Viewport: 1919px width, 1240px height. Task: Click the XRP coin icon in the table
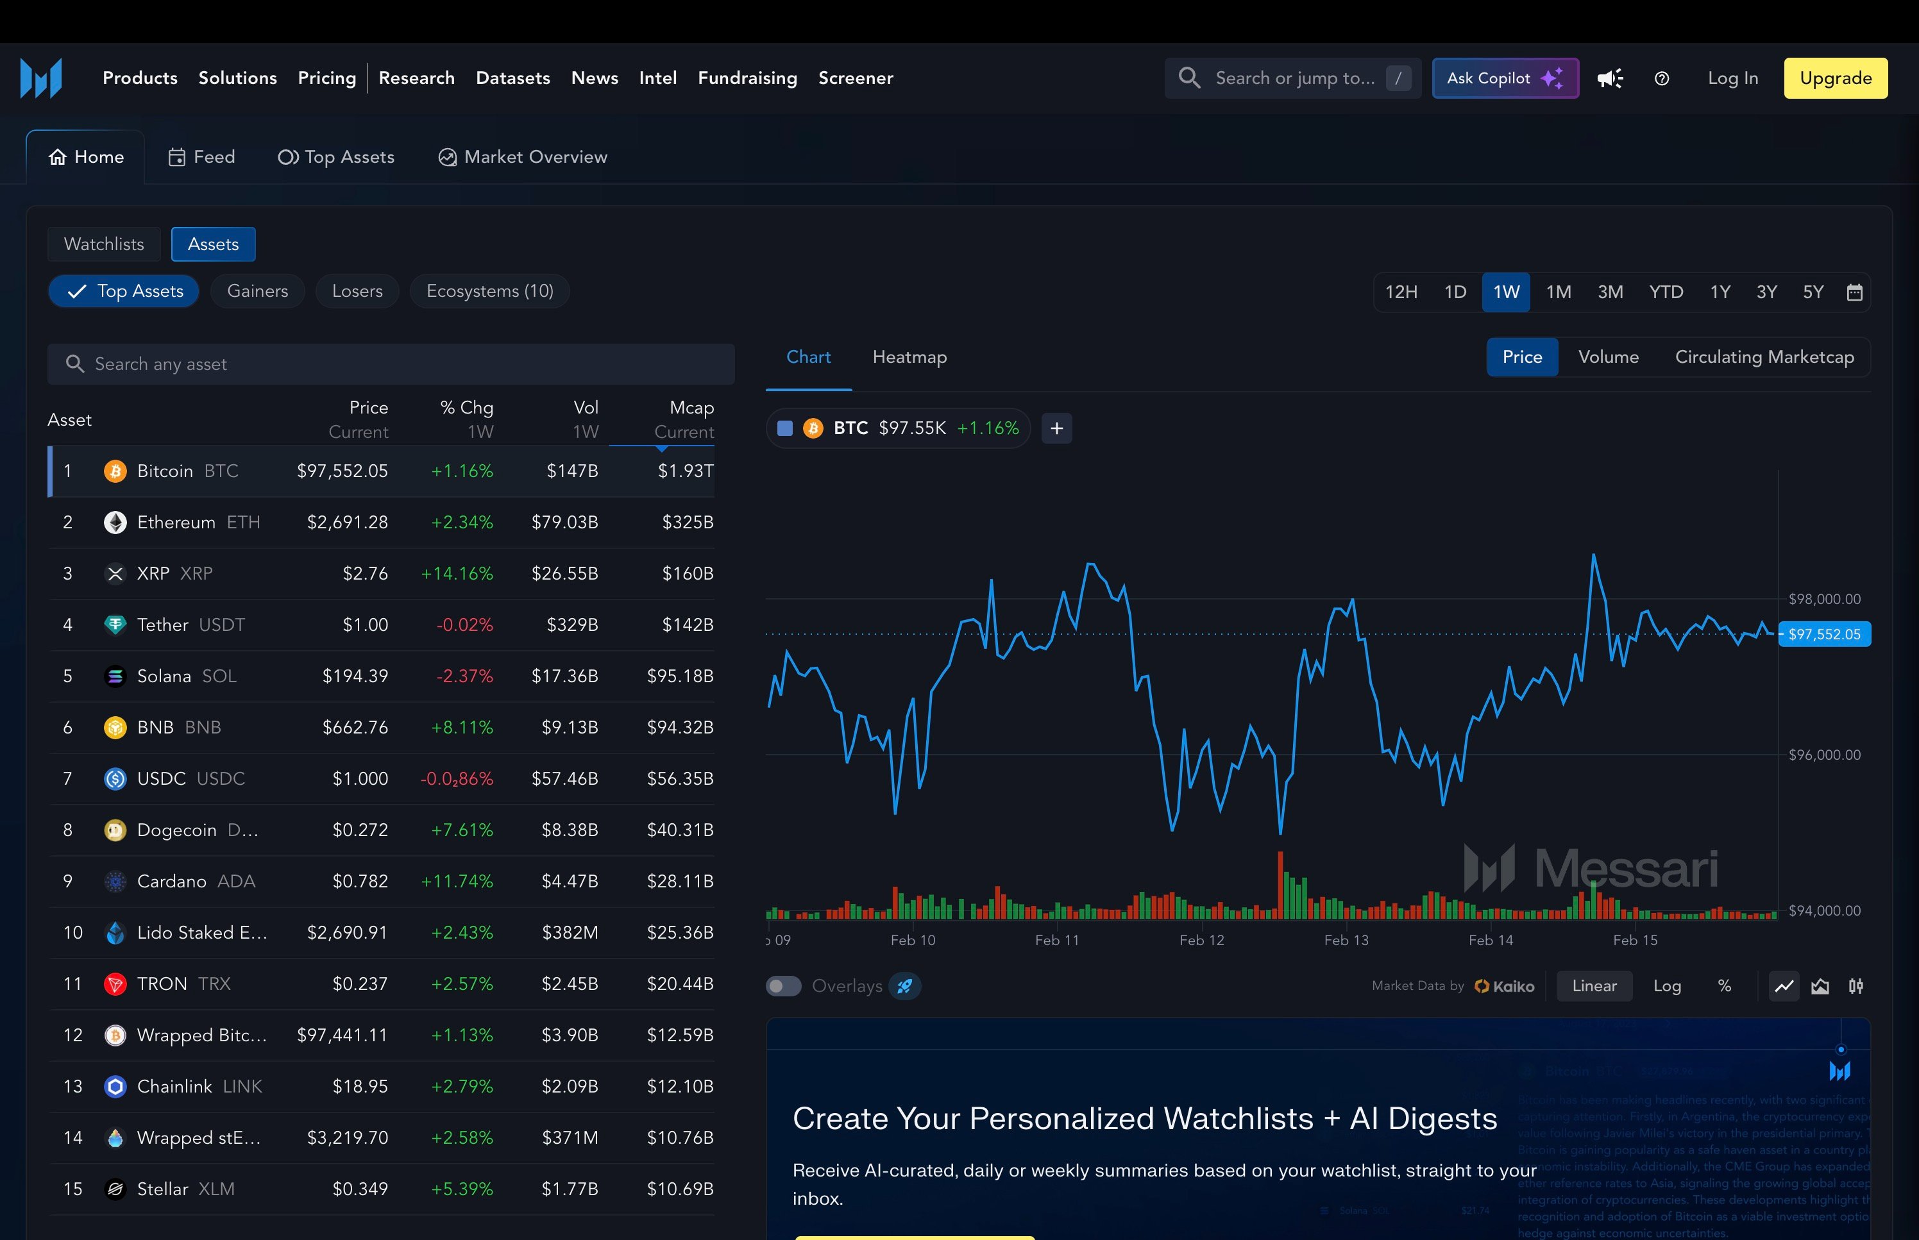115,573
